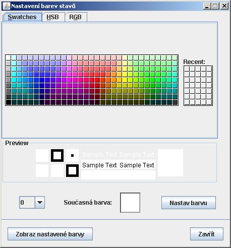Click the Současná barva color box

130,203
